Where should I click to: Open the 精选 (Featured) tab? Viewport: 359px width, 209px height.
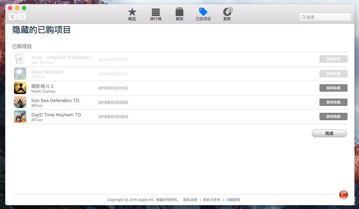[132, 14]
